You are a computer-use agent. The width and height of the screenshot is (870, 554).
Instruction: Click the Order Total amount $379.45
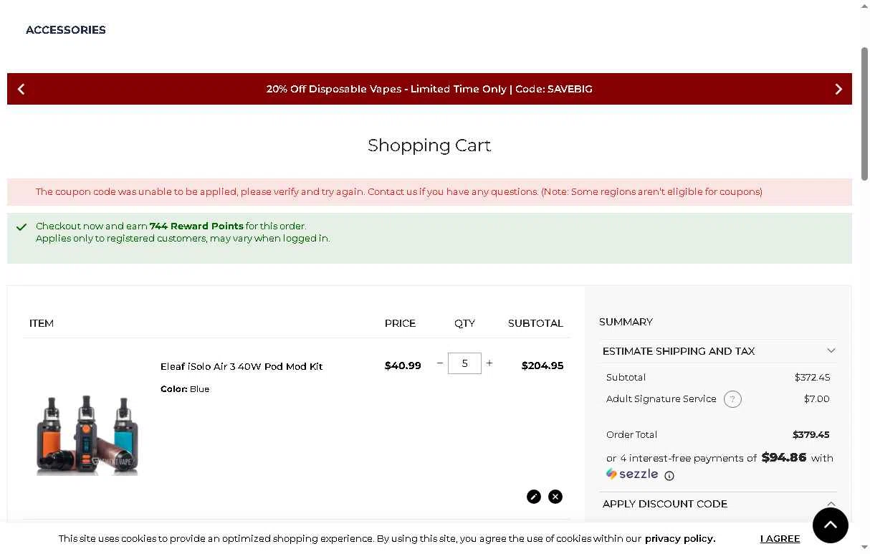811,434
